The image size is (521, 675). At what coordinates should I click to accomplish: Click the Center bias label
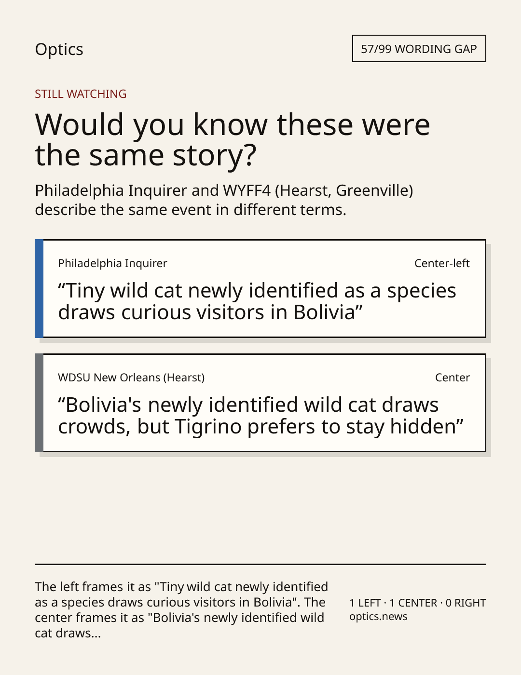click(452, 378)
